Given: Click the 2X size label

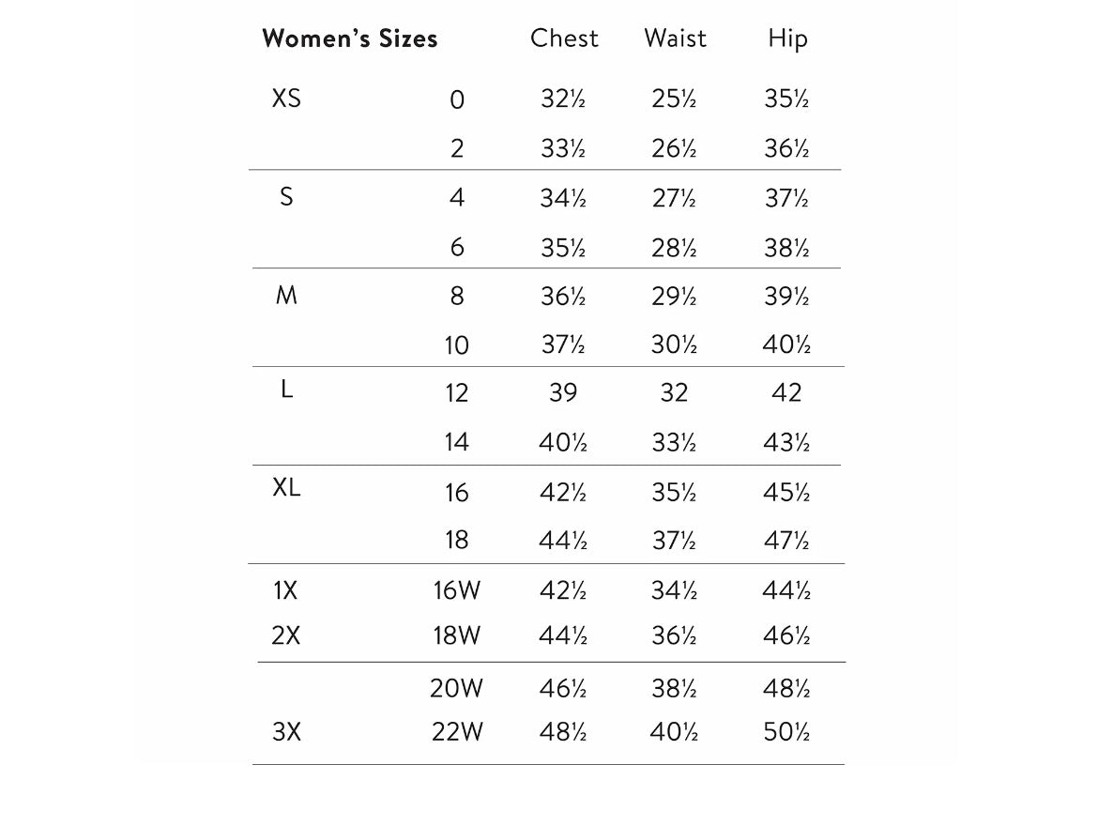Looking at the screenshot, I should click(285, 635).
